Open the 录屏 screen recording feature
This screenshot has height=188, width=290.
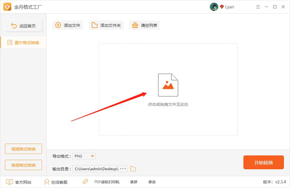pyautogui.click(x=133, y=182)
